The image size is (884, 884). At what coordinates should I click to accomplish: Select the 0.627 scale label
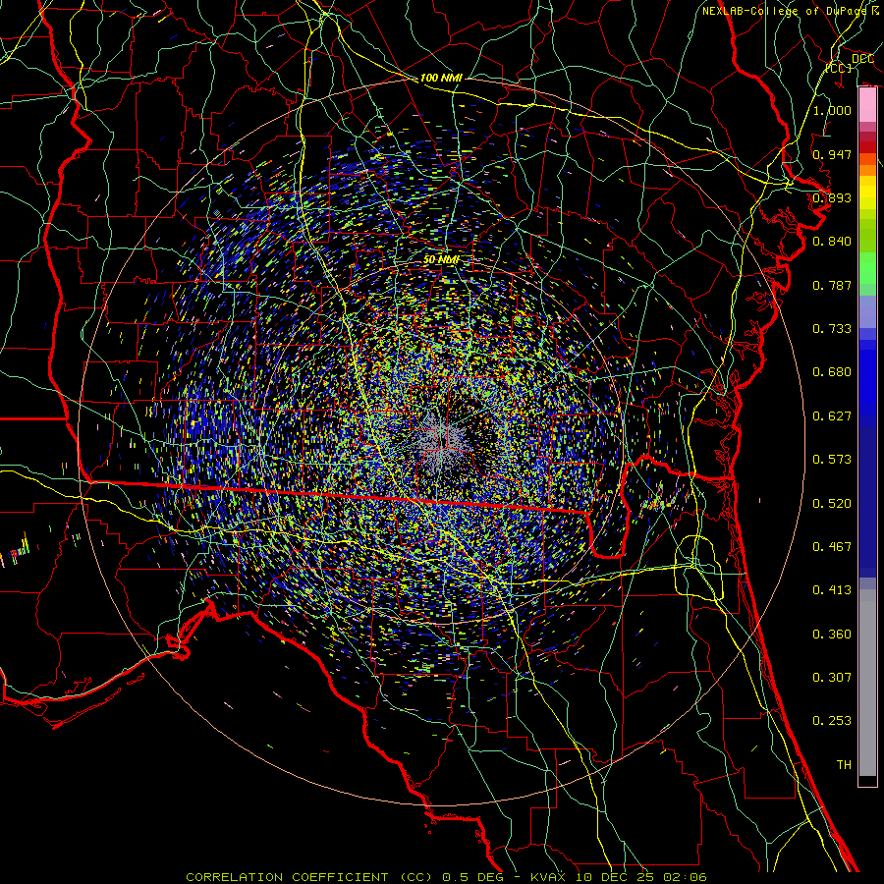coord(832,415)
